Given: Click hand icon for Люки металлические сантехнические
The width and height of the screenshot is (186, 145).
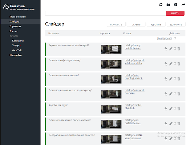Looking at the screenshot, I should tap(166, 124).
